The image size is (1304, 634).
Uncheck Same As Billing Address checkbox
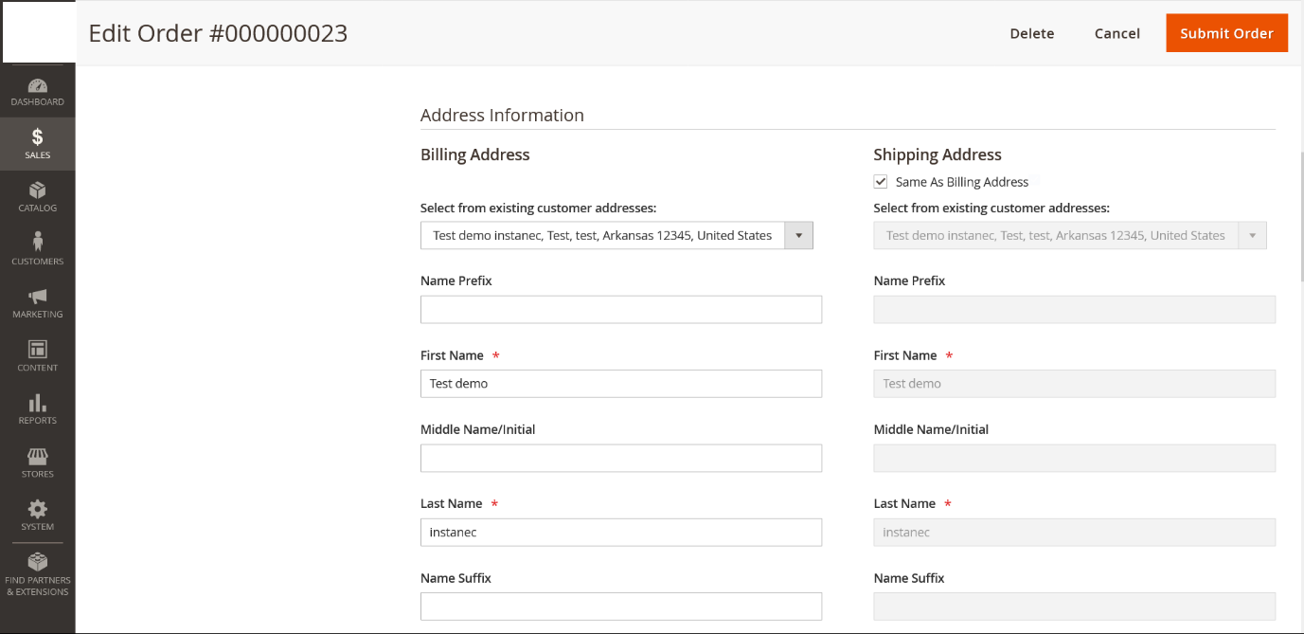[881, 182]
